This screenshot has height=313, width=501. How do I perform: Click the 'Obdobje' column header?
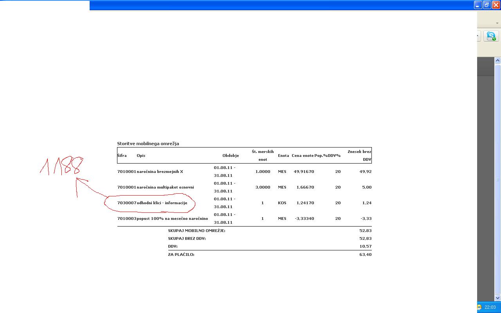pos(231,155)
